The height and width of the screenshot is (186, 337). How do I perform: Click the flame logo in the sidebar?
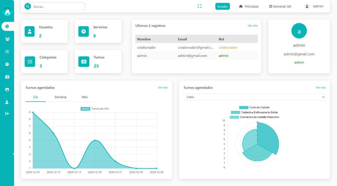tap(7, 12)
